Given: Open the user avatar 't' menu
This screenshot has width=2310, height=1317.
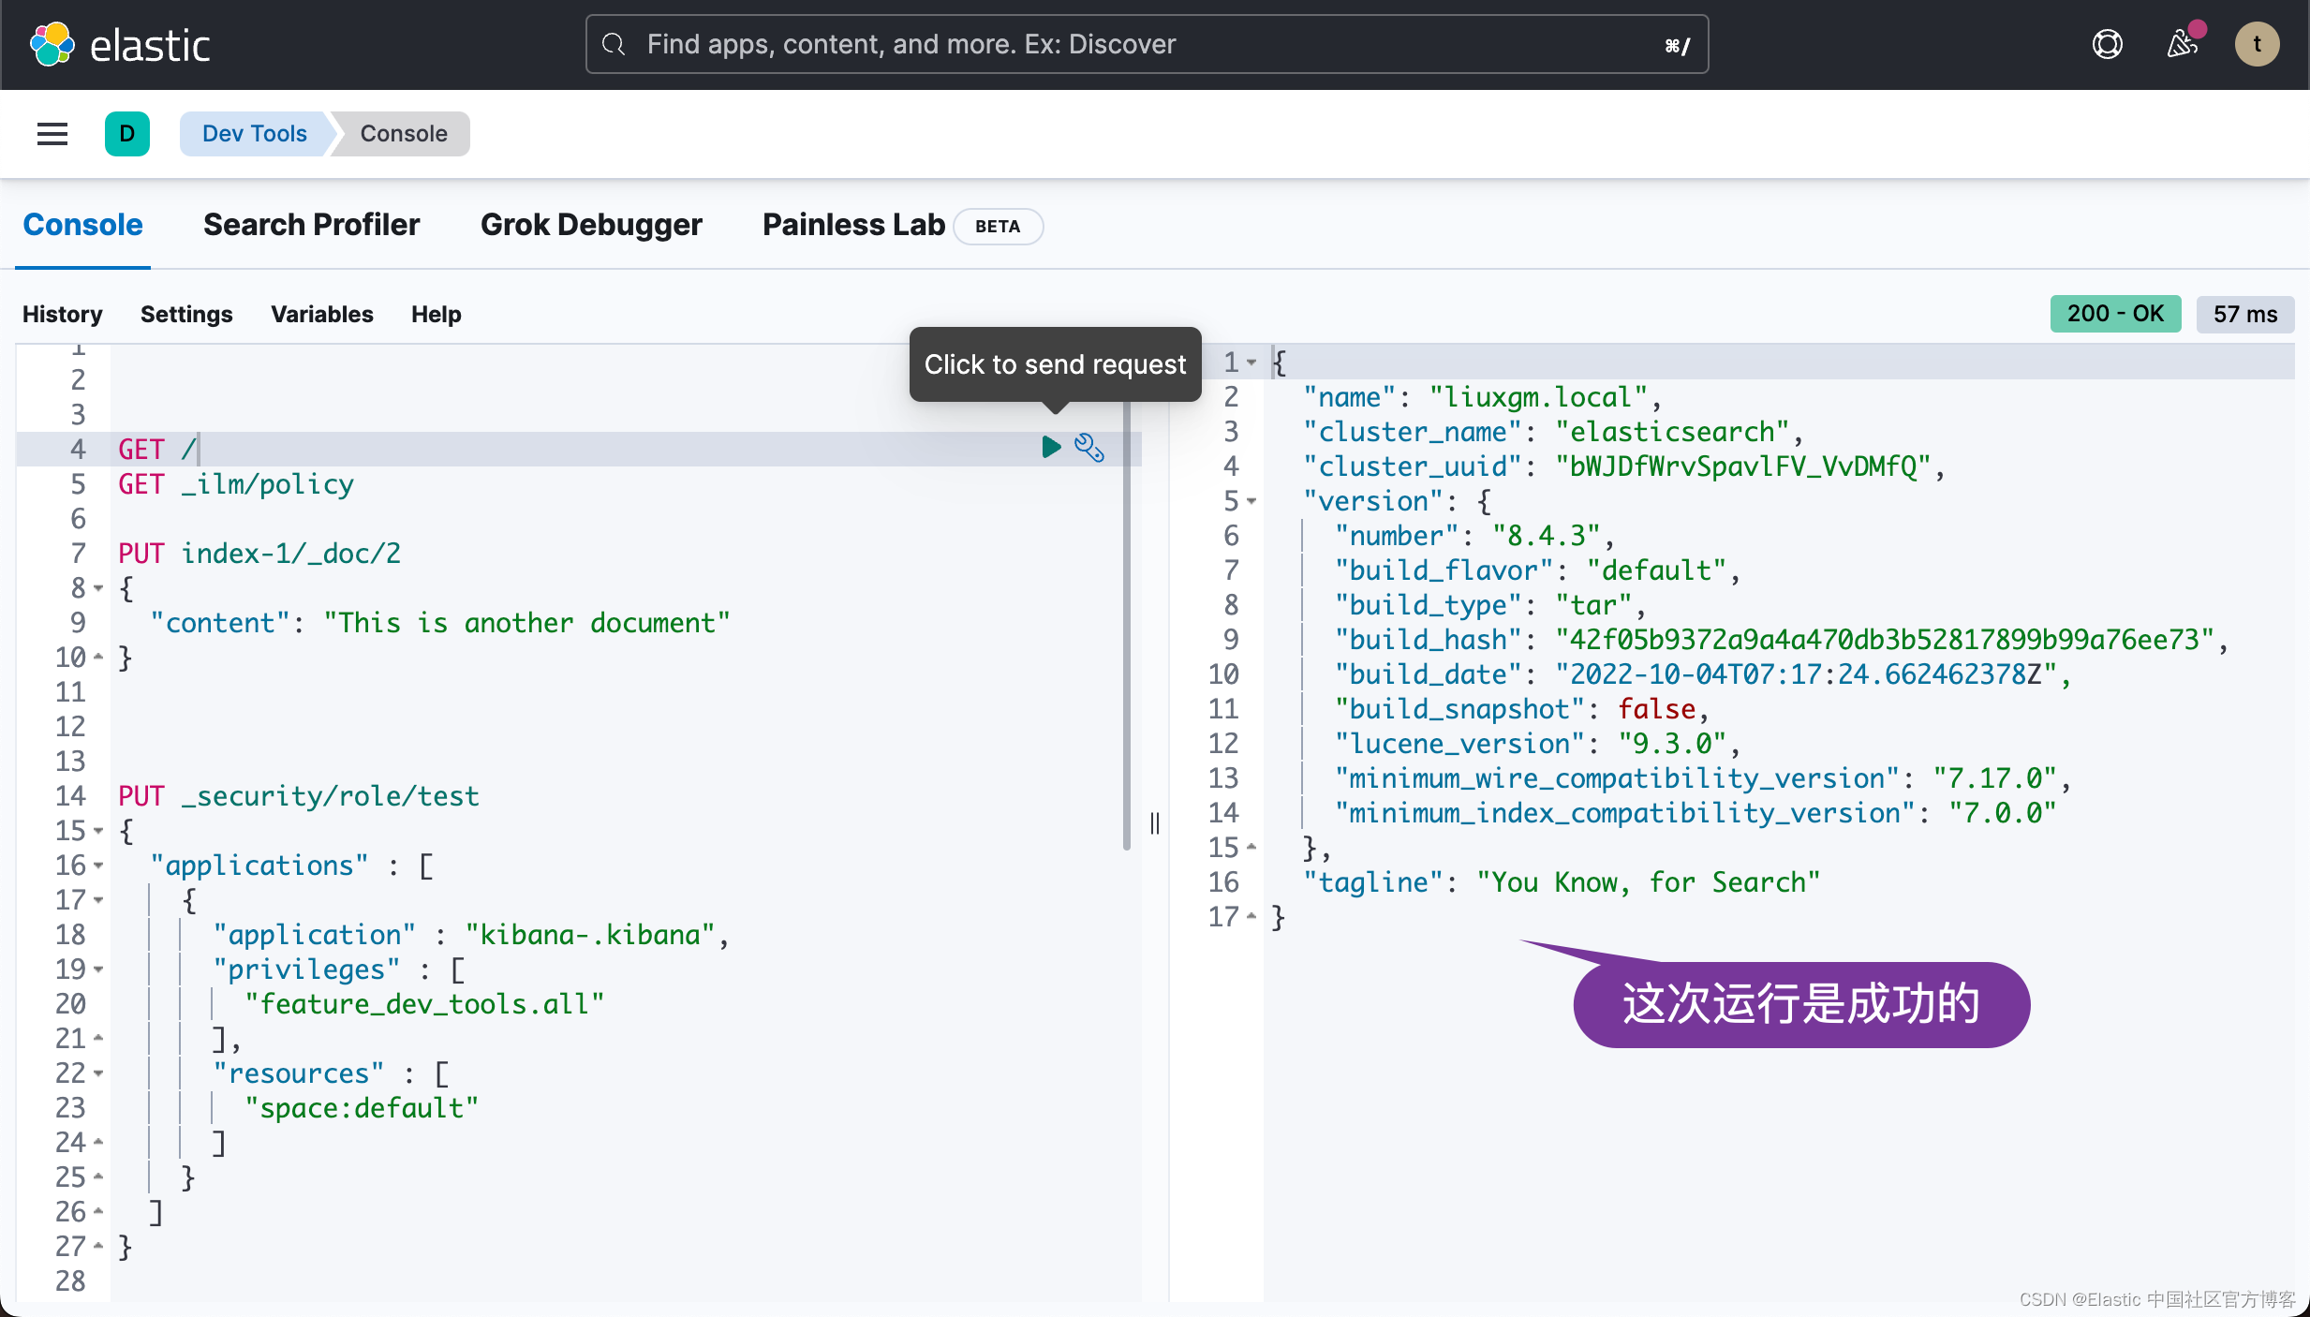Looking at the screenshot, I should (2257, 44).
